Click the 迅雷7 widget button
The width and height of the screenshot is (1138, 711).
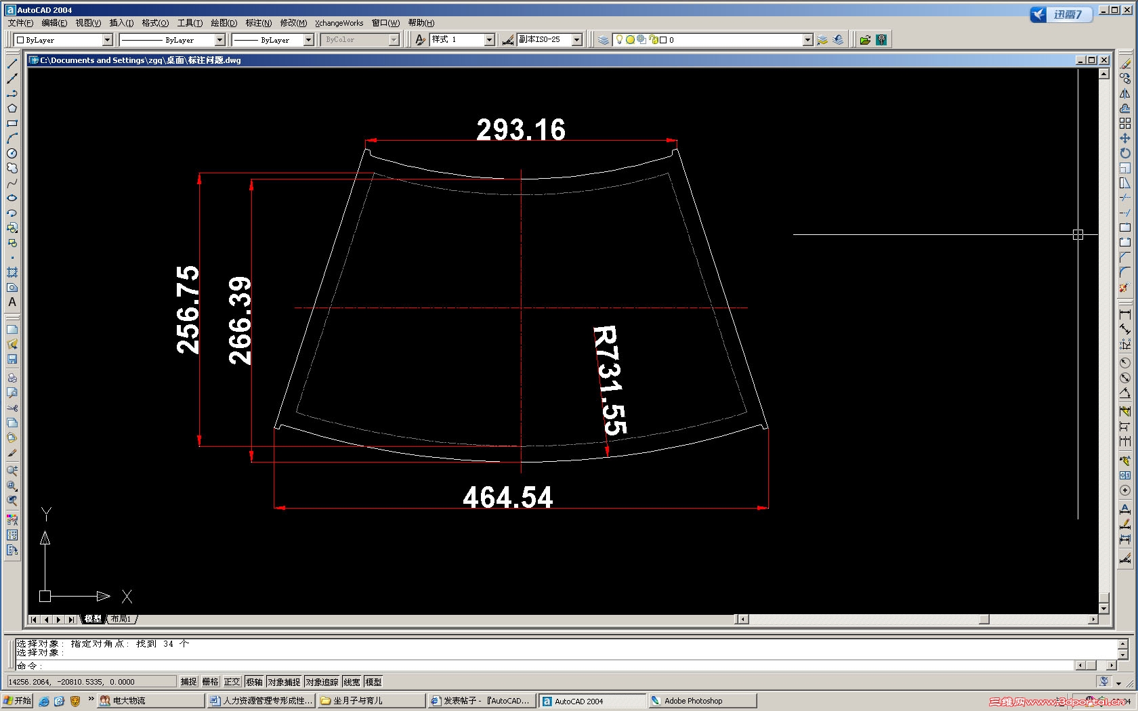1061,14
